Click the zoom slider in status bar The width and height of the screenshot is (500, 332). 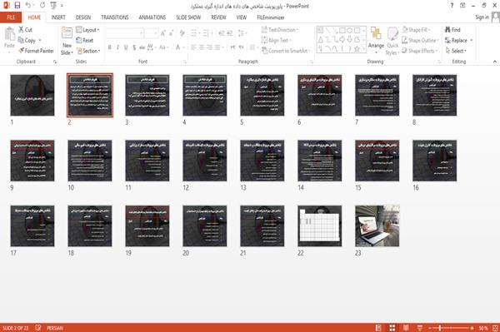[451, 328]
